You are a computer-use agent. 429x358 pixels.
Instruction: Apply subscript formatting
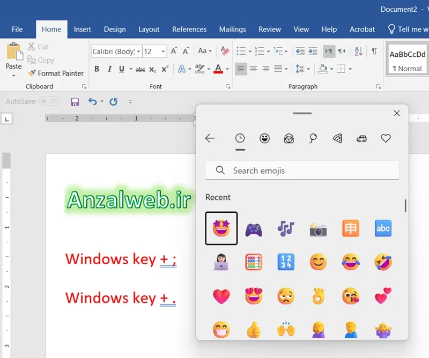click(153, 69)
